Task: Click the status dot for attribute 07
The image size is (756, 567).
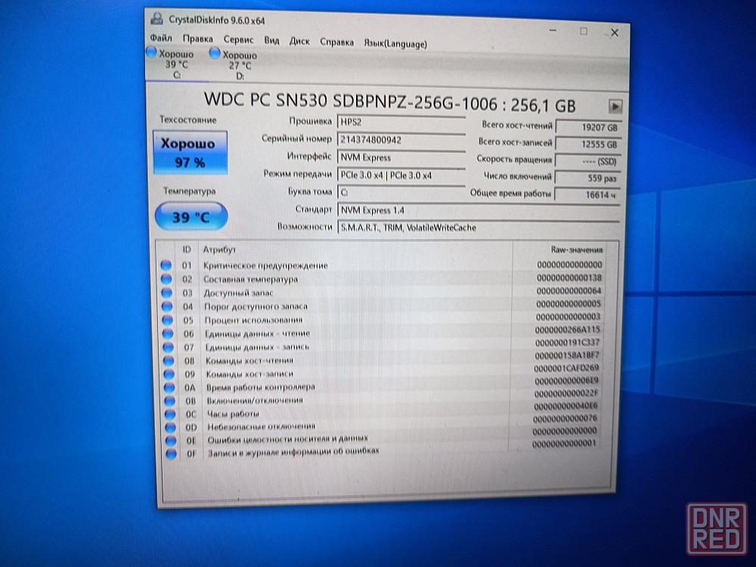Action: point(169,347)
